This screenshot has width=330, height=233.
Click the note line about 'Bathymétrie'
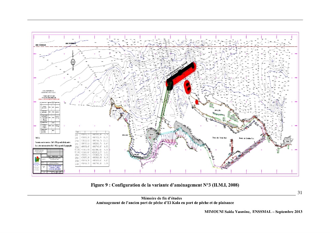pyautogui.click(x=53, y=142)
